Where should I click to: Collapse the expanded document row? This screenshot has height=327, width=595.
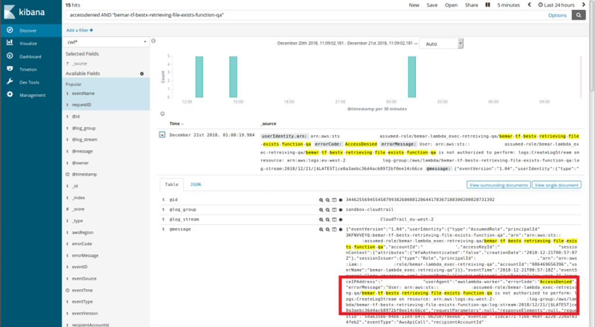tap(162, 135)
